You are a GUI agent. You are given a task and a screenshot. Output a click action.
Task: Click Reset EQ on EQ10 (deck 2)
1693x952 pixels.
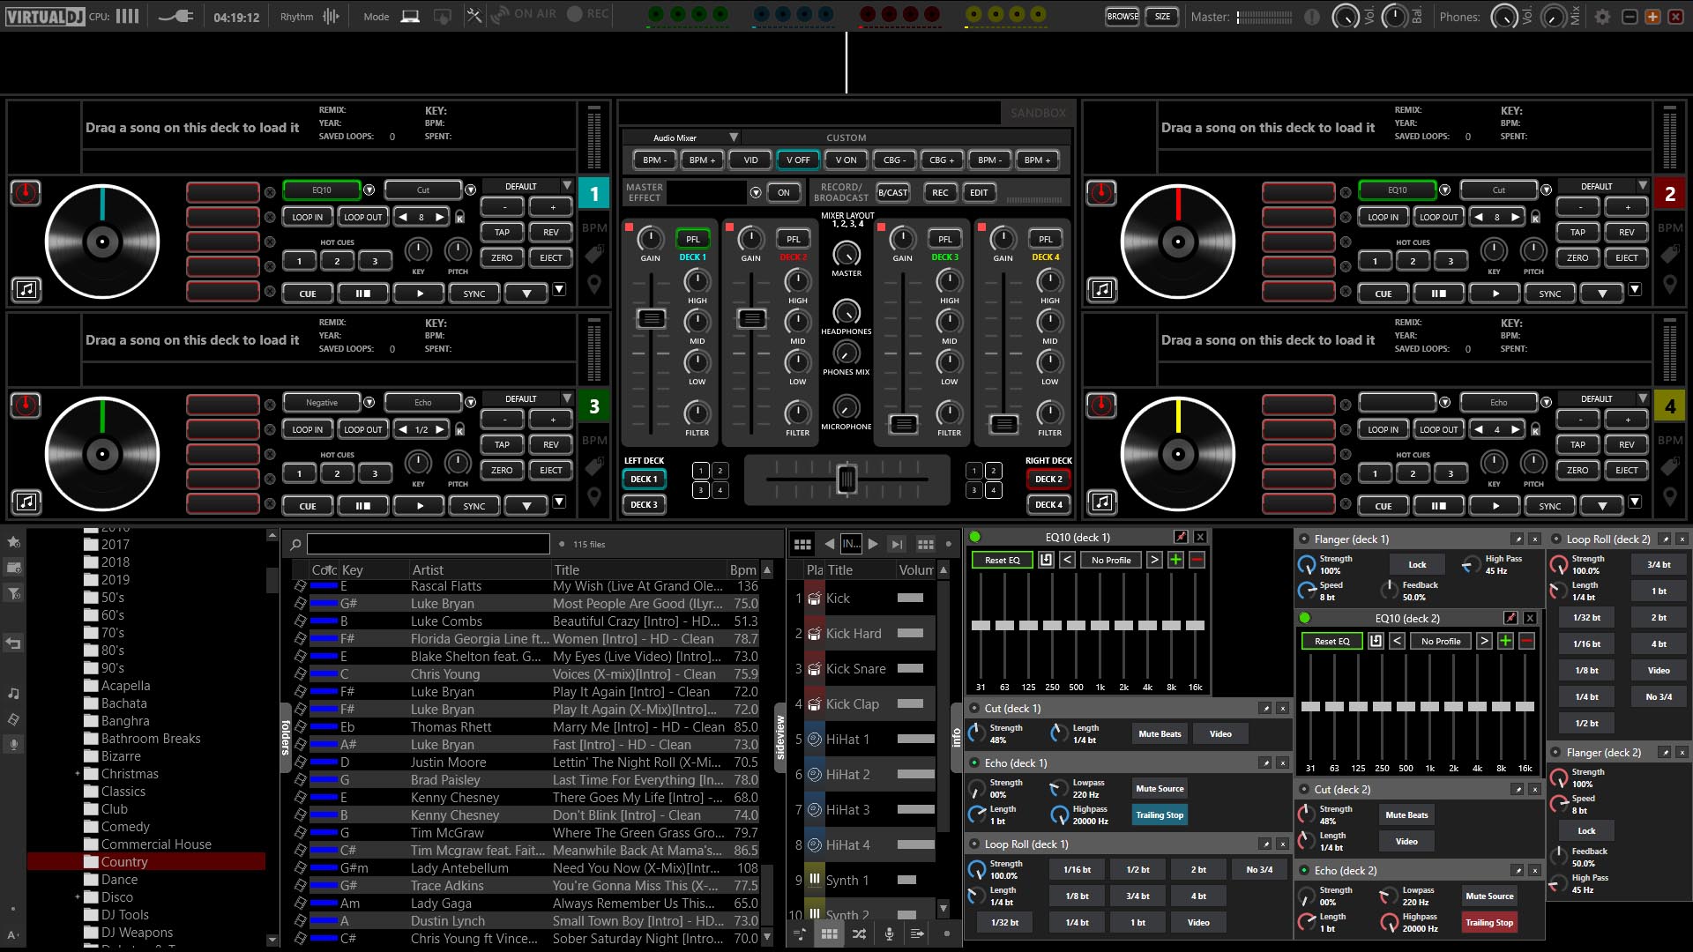1331,641
